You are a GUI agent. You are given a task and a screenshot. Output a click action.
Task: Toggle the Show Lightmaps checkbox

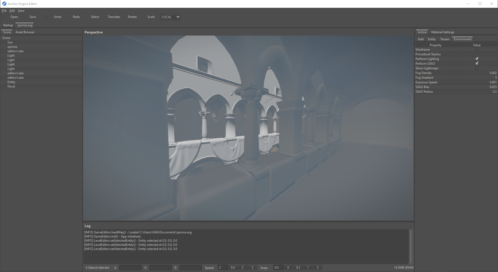pyautogui.click(x=477, y=68)
